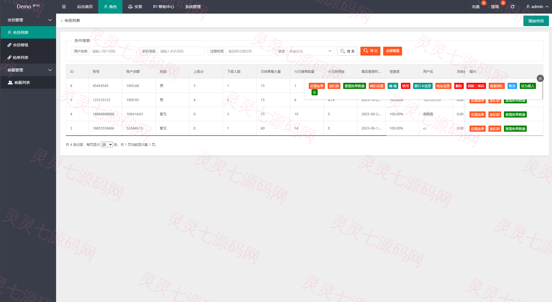Image resolution: width=552 pixels, height=302 pixels.
Task: Expand the admin user menu
Action: 537,7
